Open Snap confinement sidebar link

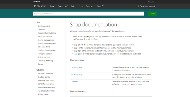[x=45, y=36]
